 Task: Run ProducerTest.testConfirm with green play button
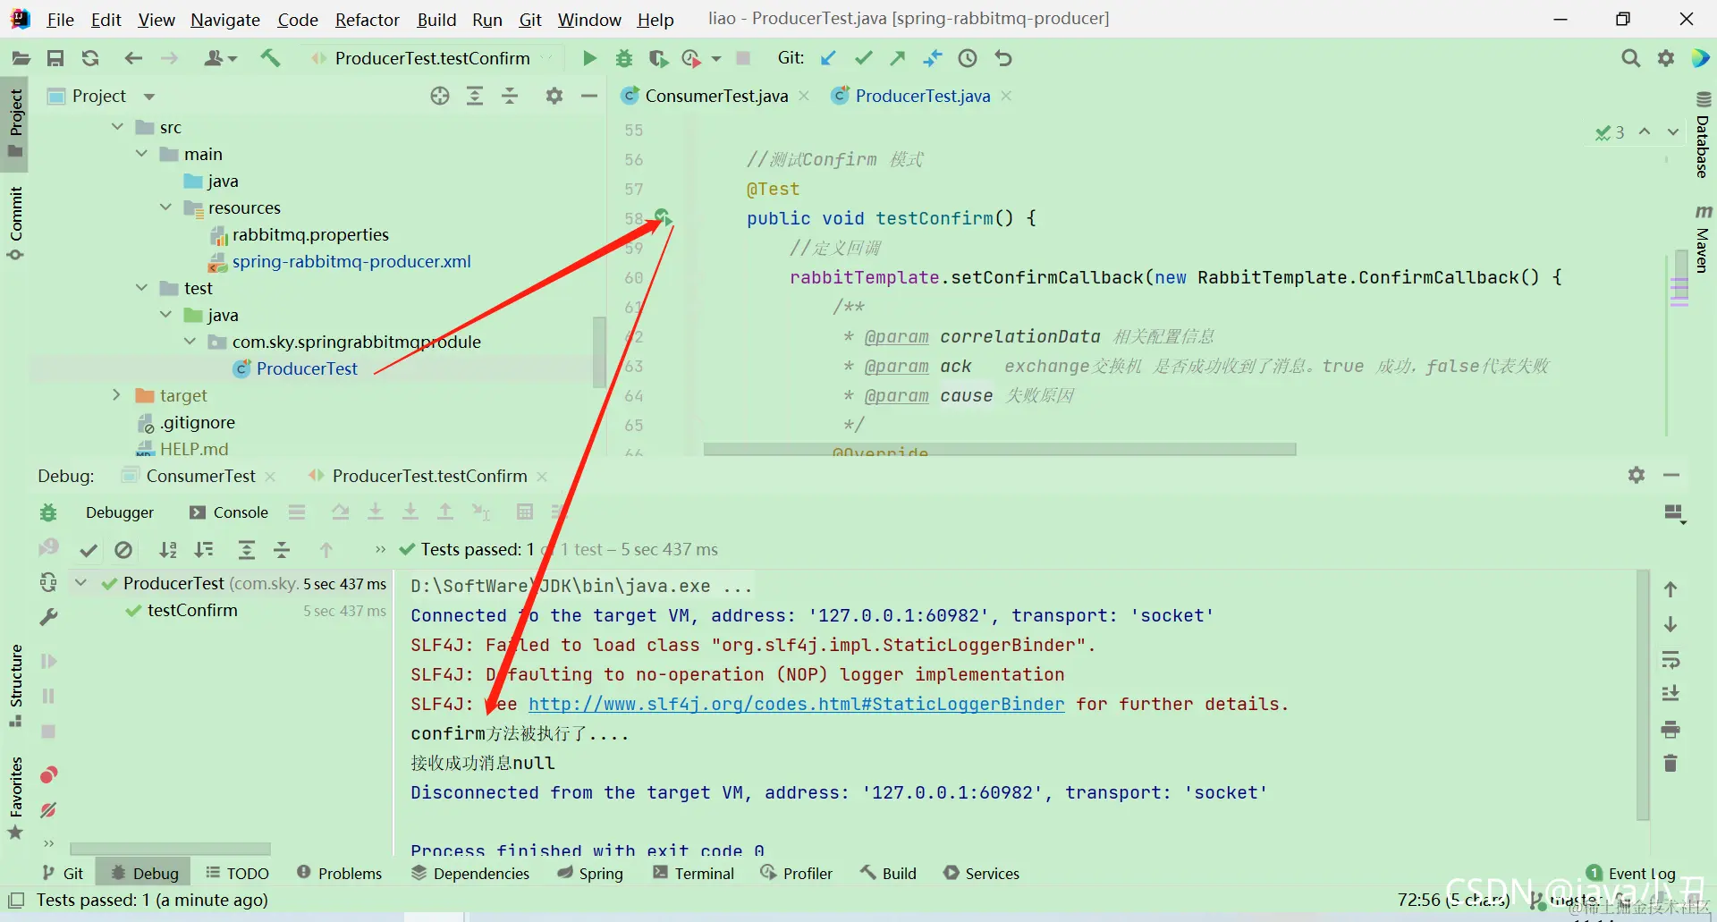(x=589, y=58)
